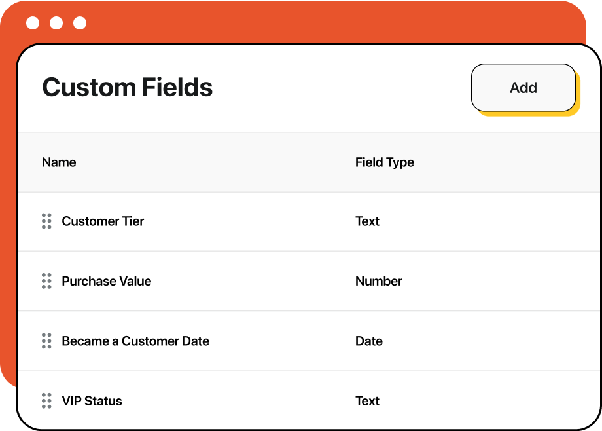
Task: Click the third window control circle
Action: [79, 22]
